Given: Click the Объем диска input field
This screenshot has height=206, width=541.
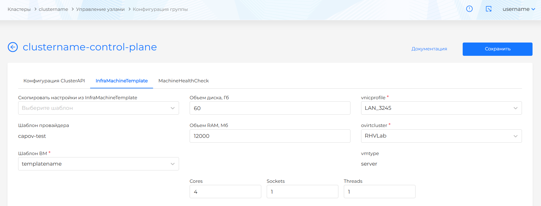Looking at the screenshot, I should click(270, 108).
